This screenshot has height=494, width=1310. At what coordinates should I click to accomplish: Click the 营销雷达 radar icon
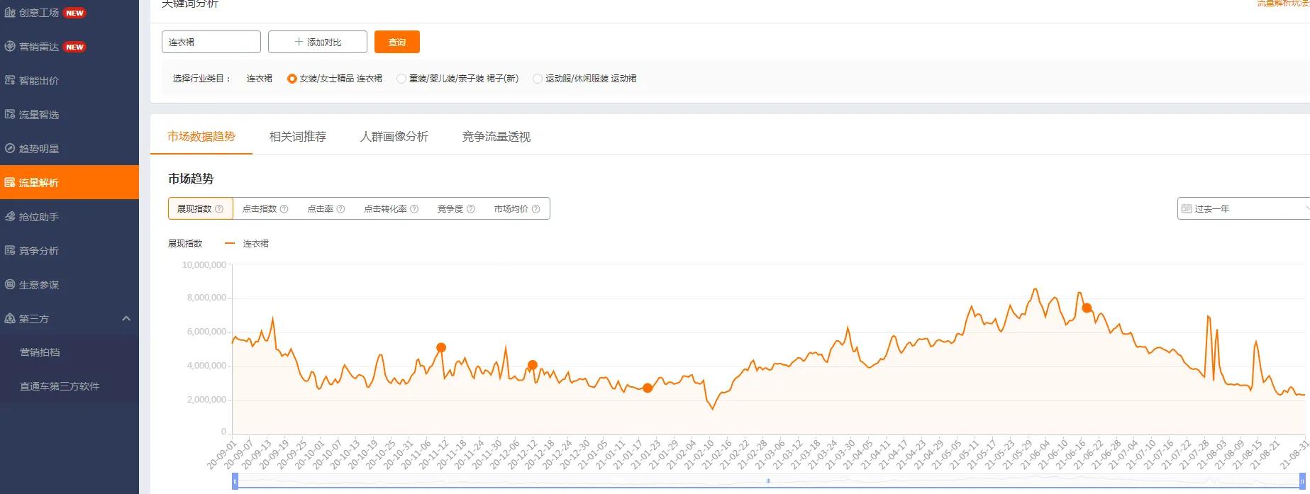click(10, 47)
